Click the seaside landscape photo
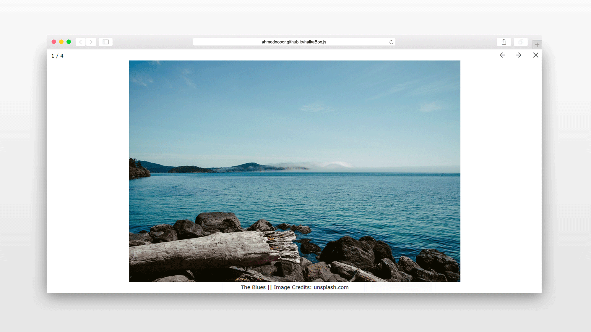 click(x=295, y=171)
